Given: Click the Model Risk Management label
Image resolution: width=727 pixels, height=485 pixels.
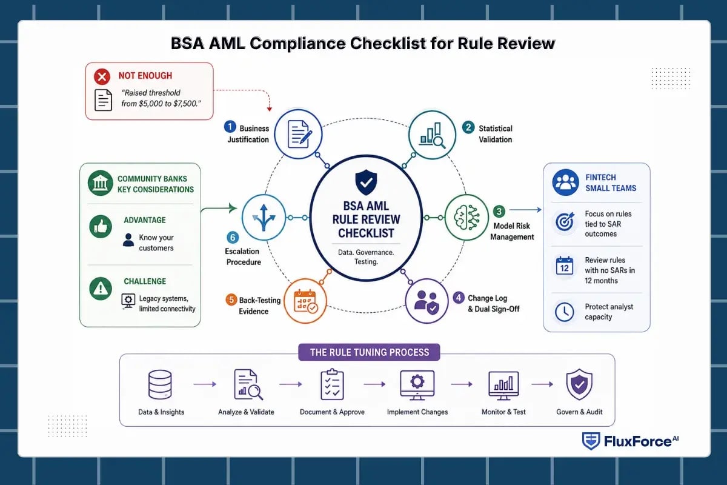Looking at the screenshot, I should [513, 232].
